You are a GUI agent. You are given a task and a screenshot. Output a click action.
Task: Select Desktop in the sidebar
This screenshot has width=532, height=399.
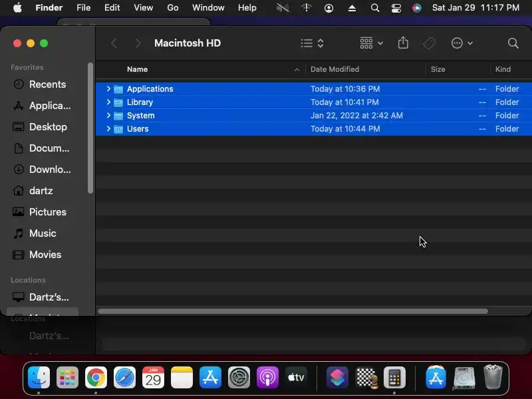(x=43, y=127)
